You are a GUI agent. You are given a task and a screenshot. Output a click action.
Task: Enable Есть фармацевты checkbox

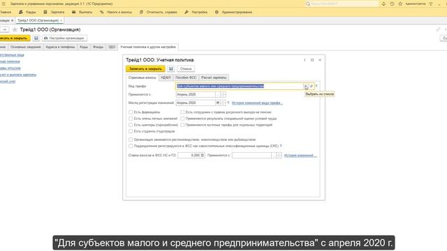coord(131,112)
